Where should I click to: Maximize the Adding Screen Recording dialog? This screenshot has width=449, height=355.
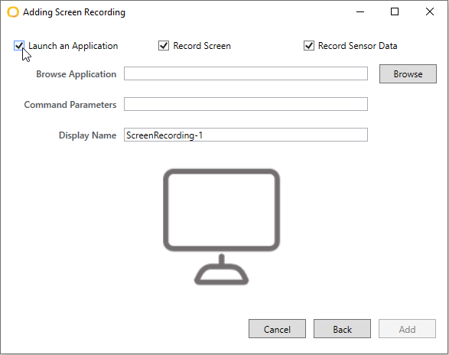(x=395, y=11)
